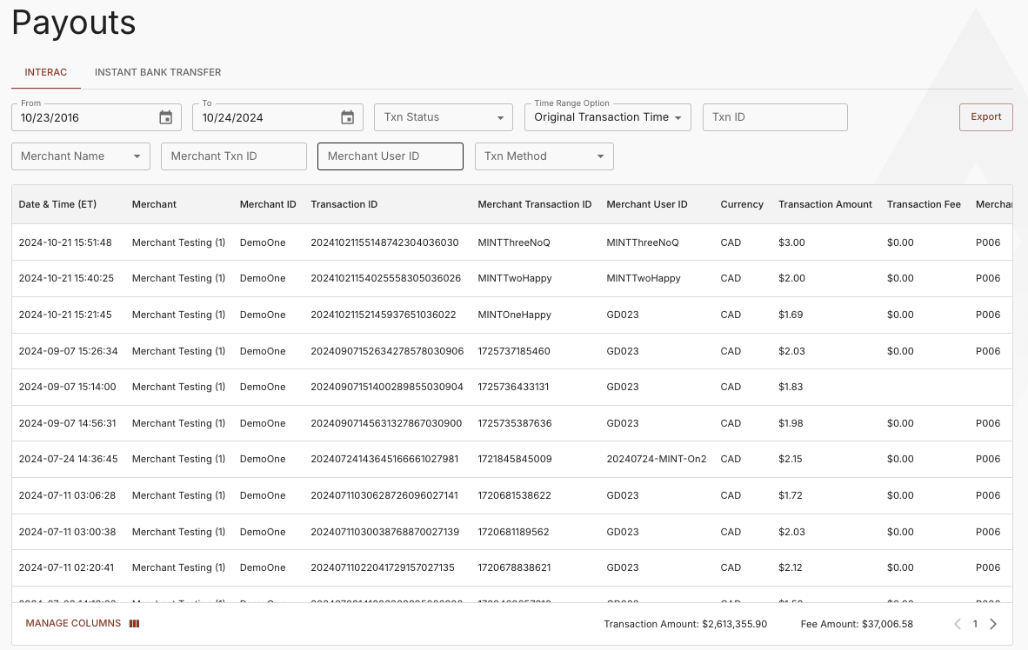Expand the Txn Status filter
This screenshot has height=650, width=1028.
444,116
